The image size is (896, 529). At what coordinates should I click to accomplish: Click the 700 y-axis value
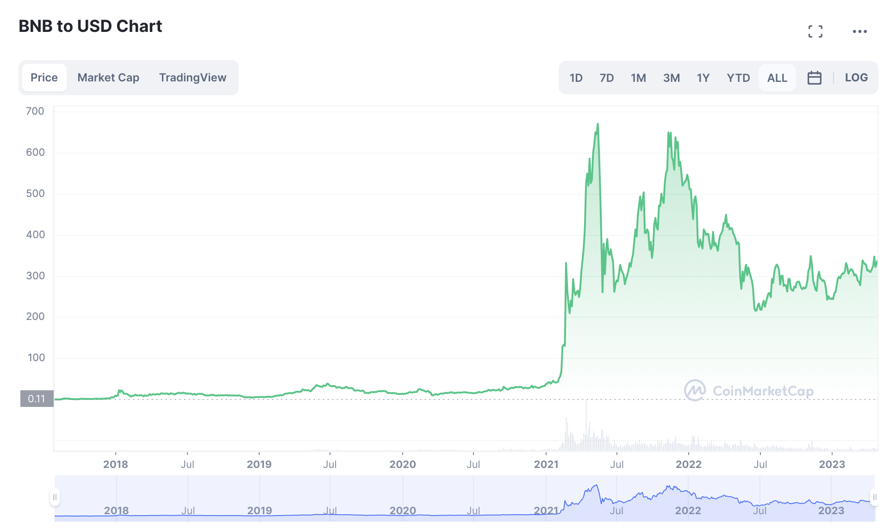[35, 111]
